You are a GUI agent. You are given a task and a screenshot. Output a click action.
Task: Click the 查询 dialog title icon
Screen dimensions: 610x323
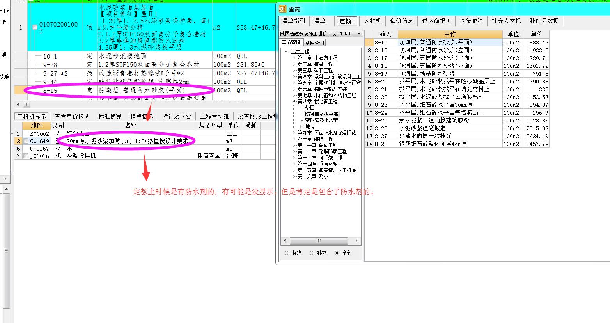pos(283,9)
